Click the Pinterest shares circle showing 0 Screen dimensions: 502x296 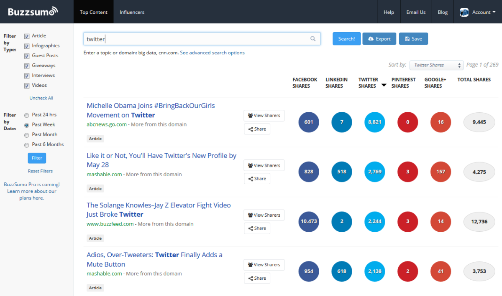(x=407, y=122)
